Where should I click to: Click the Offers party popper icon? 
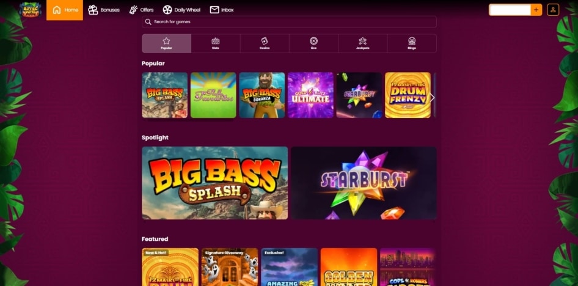(133, 10)
